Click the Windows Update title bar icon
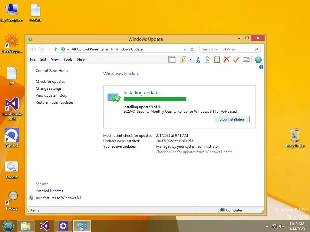Viewport: 310px width, 232px height. coord(30,39)
